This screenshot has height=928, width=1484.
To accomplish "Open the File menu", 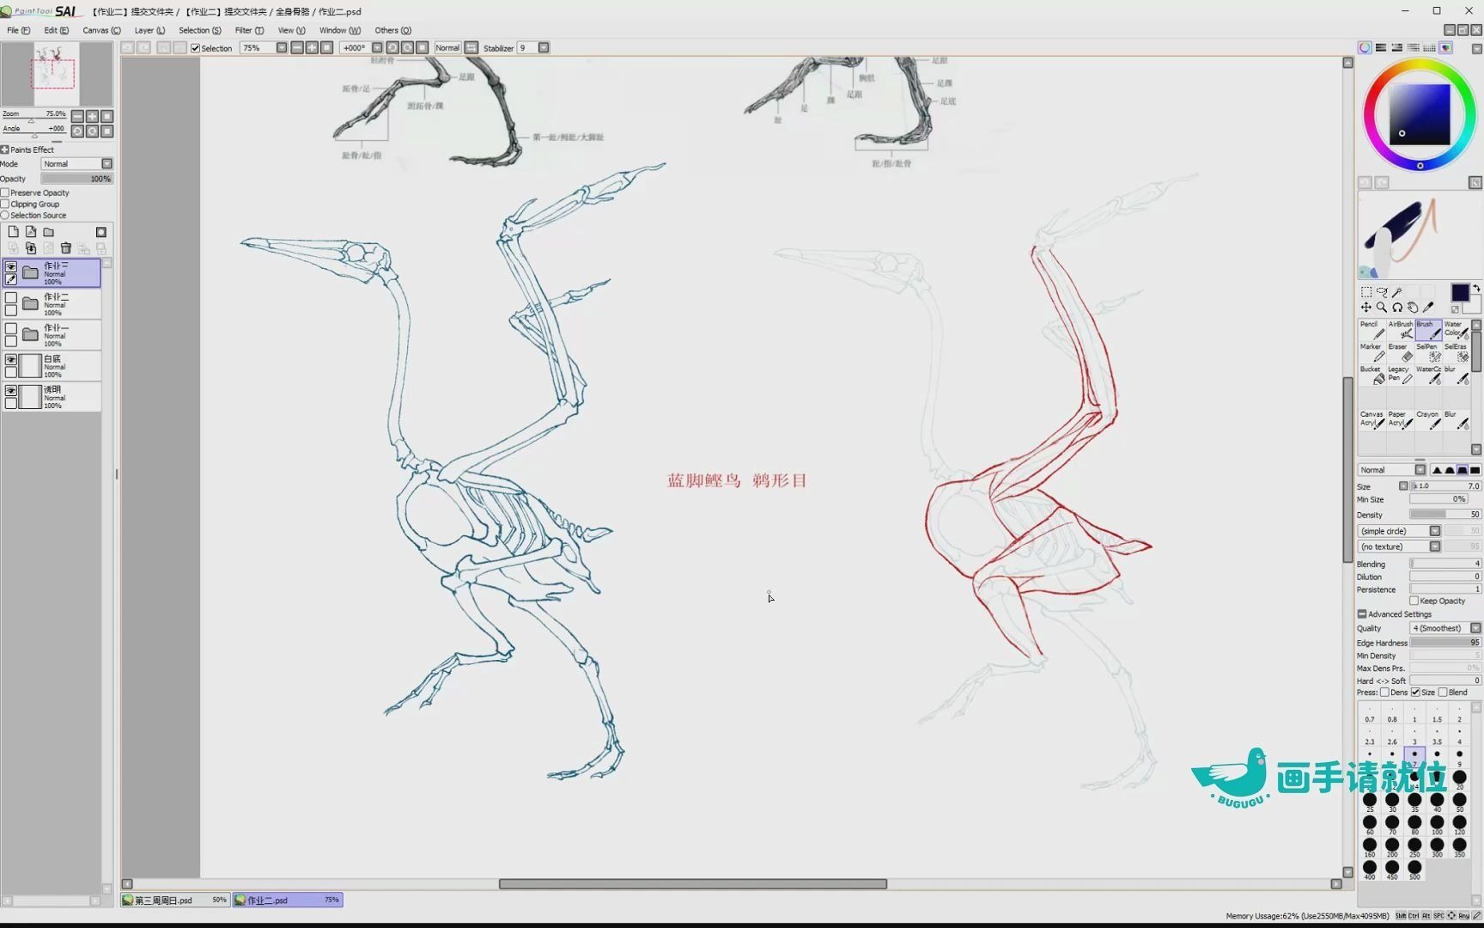I will (x=18, y=30).
